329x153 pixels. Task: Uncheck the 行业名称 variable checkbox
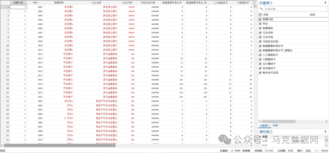point(260,32)
